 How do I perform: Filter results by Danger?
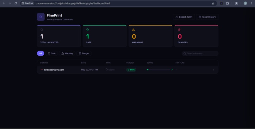point(84,53)
